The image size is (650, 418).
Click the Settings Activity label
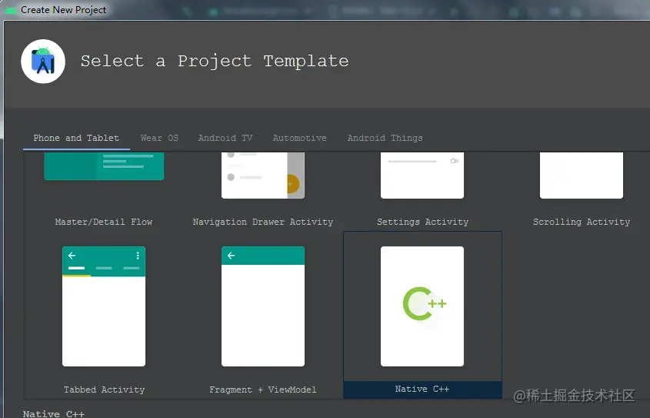click(422, 222)
